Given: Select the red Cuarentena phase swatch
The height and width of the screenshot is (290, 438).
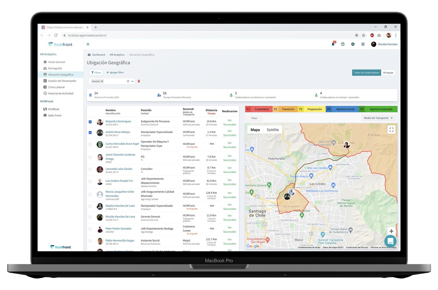Looking at the screenshot, I should 261,109.
